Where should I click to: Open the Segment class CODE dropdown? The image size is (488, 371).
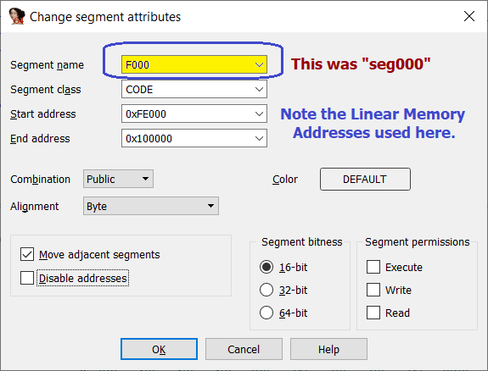click(x=194, y=90)
